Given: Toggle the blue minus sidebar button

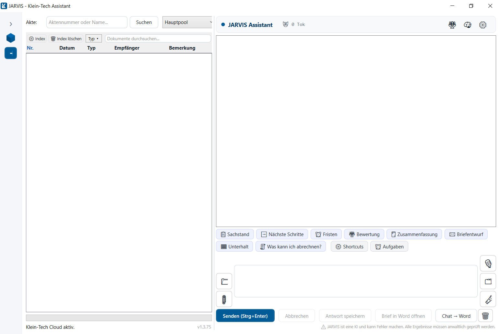Looking at the screenshot, I should [11, 53].
